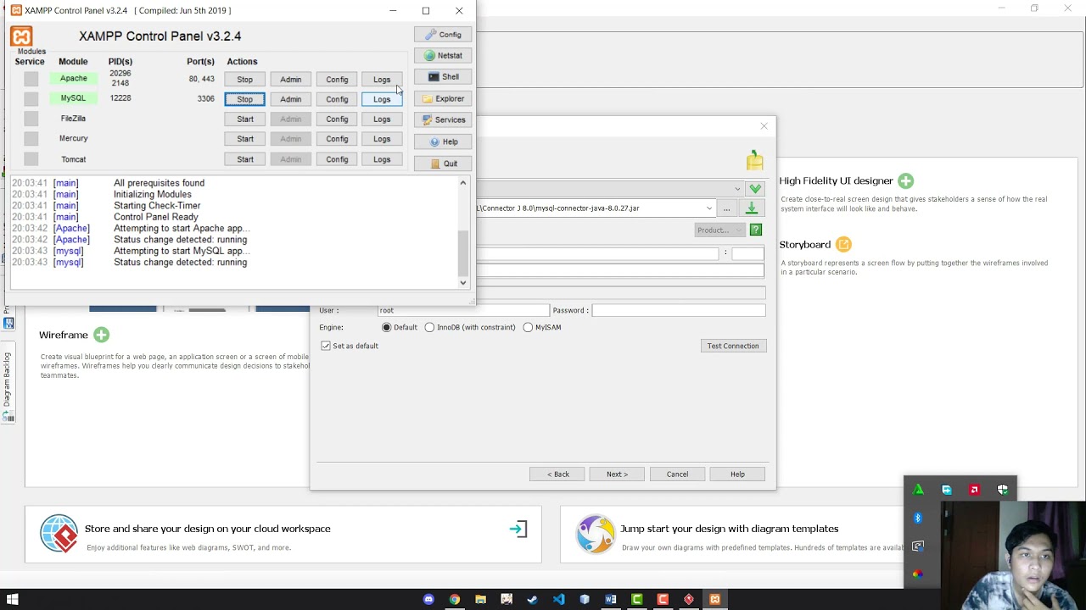Click the green question mark help icon

pos(755,230)
